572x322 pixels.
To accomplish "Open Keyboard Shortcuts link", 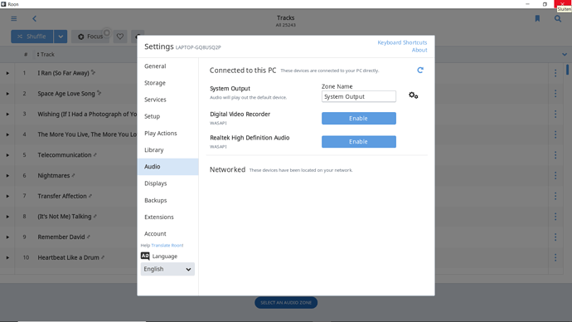I will pos(402,42).
